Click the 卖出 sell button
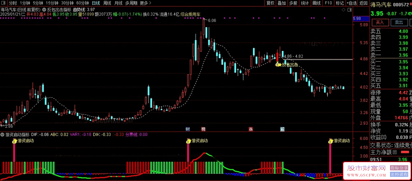The width and height of the screenshot is (412, 181). click(x=399, y=22)
